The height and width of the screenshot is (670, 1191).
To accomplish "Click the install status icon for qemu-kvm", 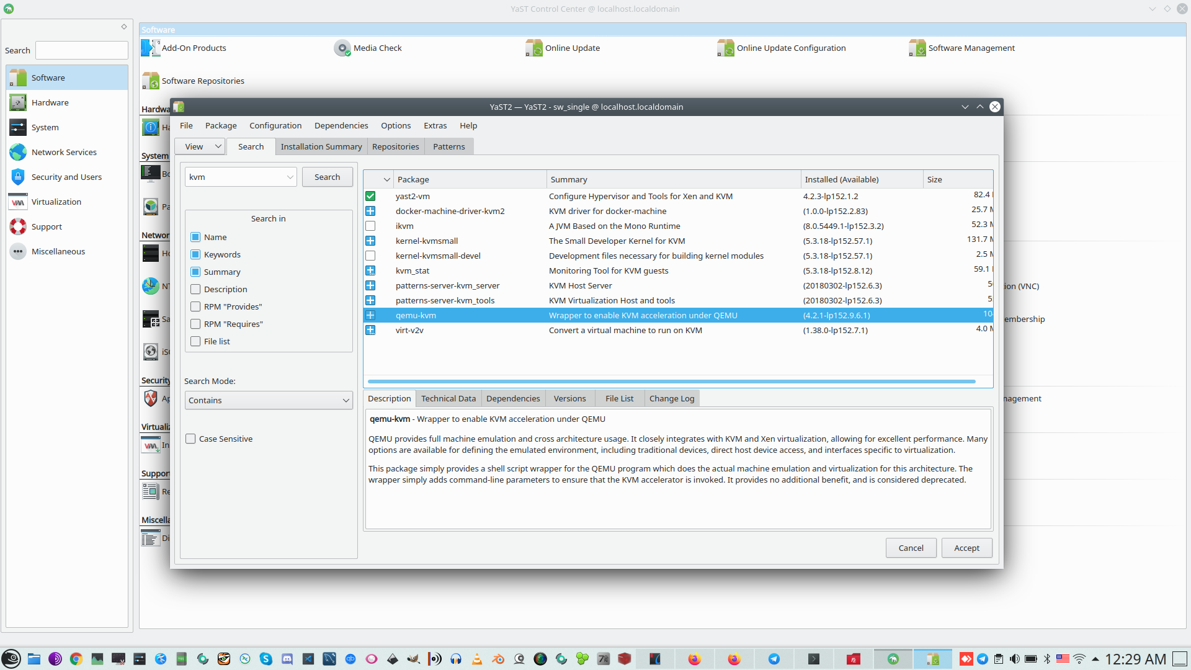I will pos(370,315).
